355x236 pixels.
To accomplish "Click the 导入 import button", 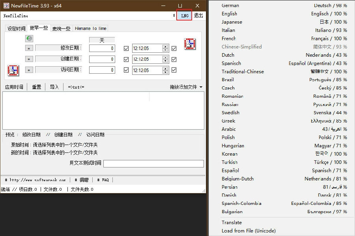I will (x=54, y=87).
